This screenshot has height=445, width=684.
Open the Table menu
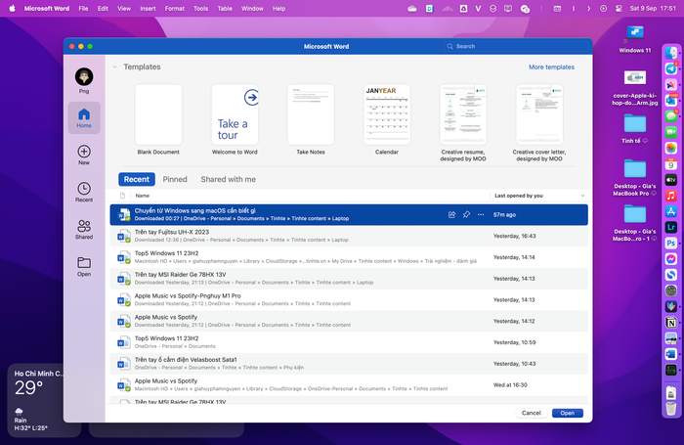pos(225,8)
